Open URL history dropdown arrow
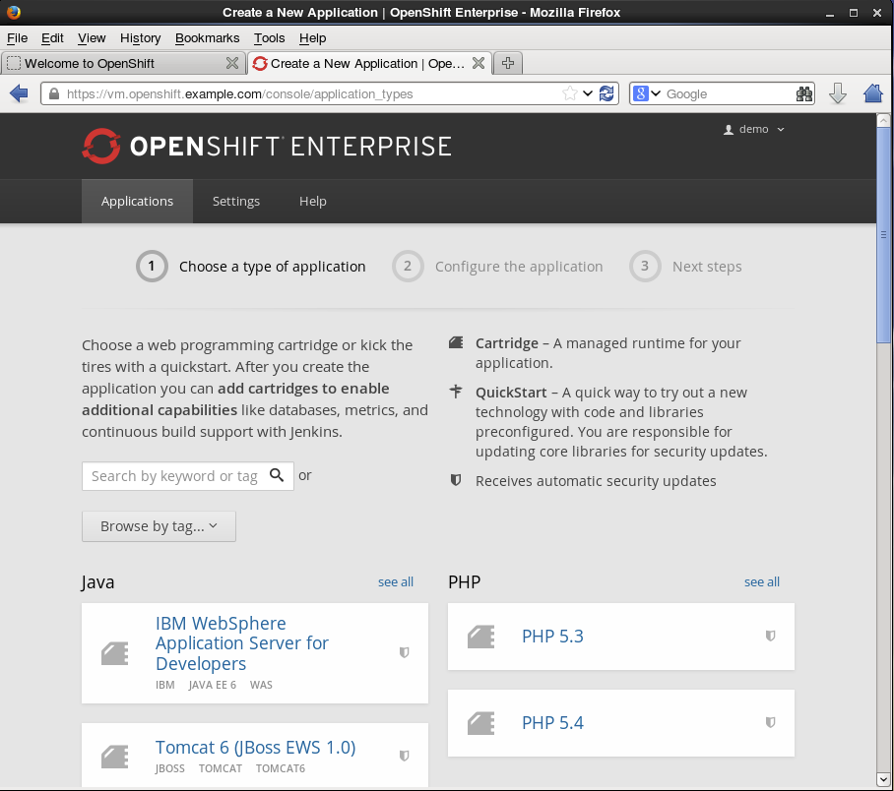The height and width of the screenshot is (791, 894). 587,93
